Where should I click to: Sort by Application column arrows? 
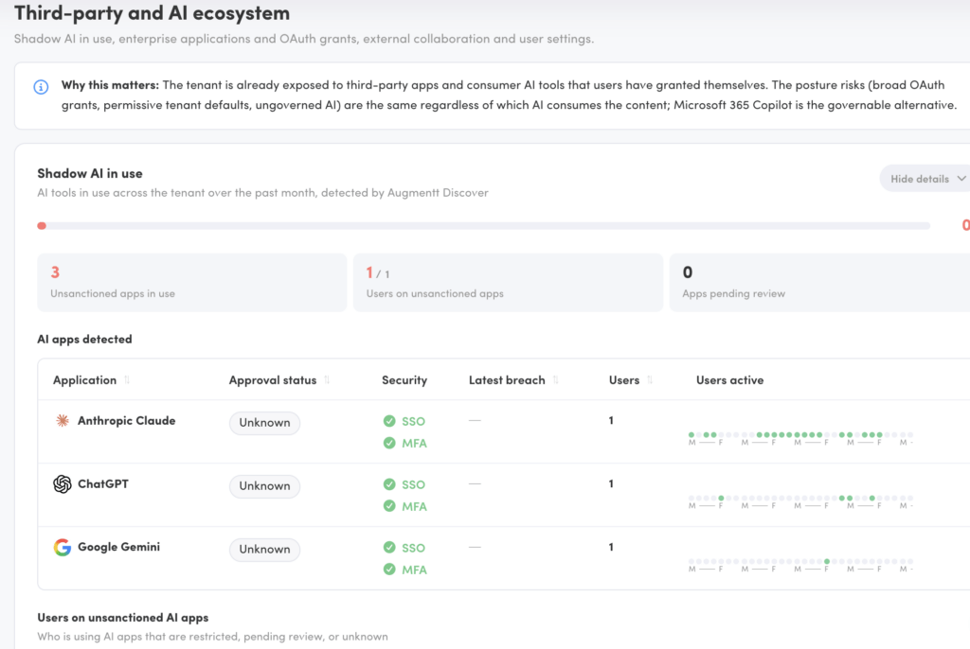coord(127,380)
